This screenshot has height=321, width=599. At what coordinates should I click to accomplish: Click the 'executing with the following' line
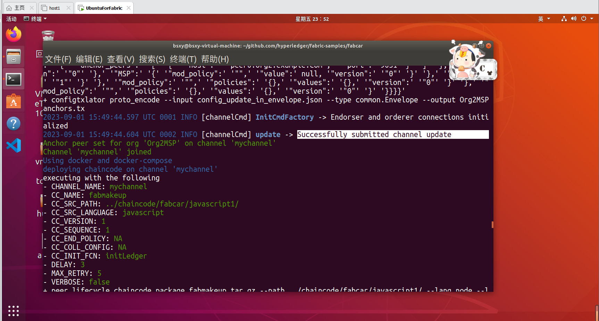tap(101, 178)
